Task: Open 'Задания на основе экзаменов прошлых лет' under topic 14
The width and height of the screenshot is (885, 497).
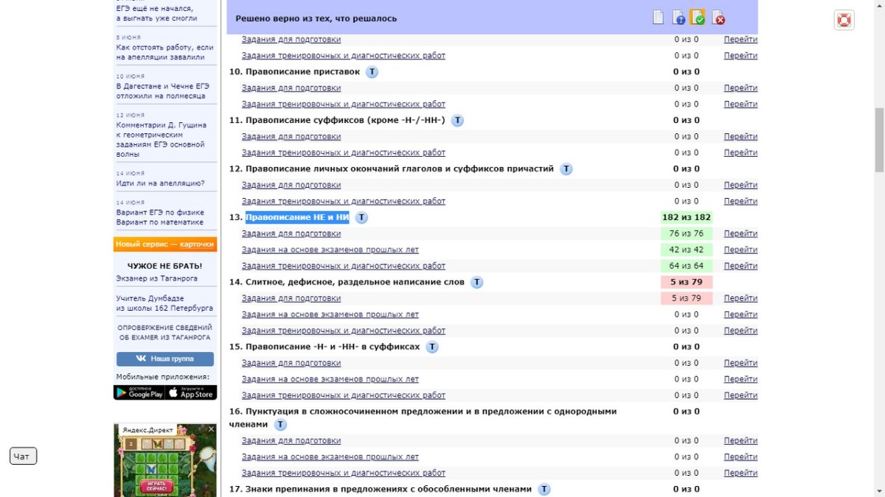Action: (x=330, y=314)
